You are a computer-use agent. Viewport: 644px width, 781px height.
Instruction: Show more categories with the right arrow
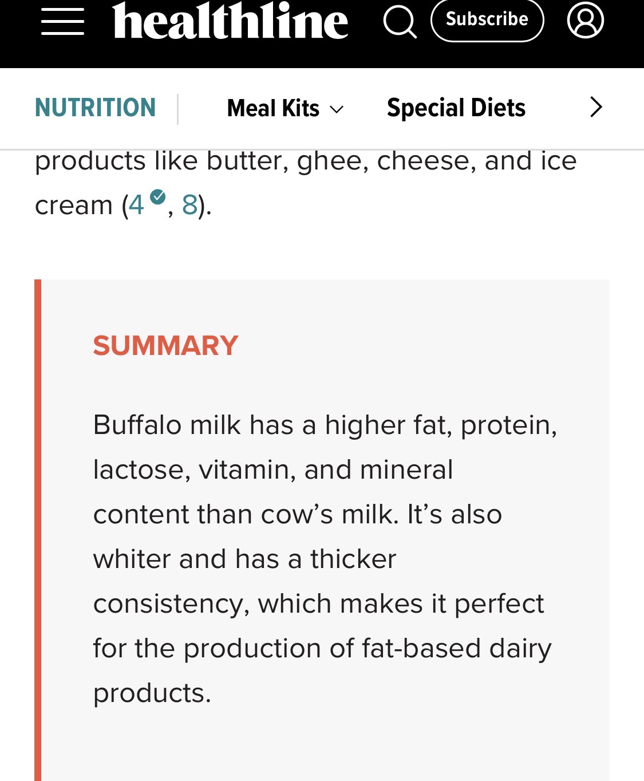coord(596,107)
